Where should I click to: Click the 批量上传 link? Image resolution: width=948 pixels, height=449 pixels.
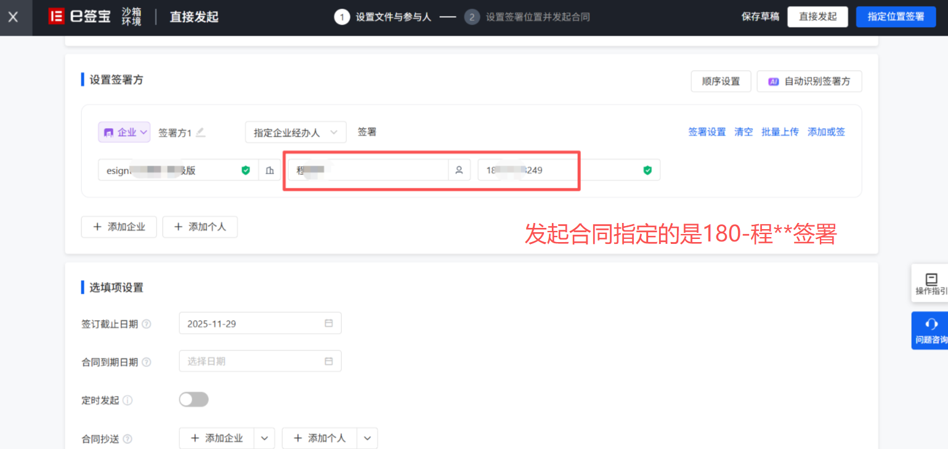click(780, 132)
